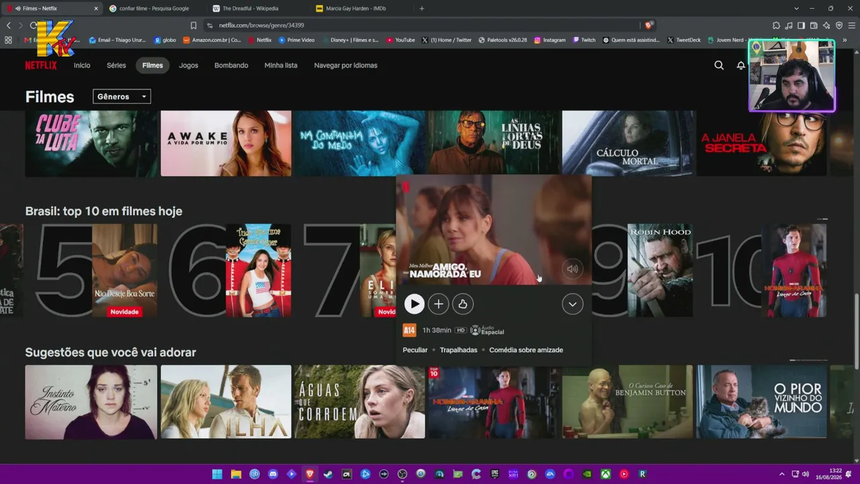Open Navegar por idiomas link
This screenshot has height=484, width=860.
click(x=345, y=65)
